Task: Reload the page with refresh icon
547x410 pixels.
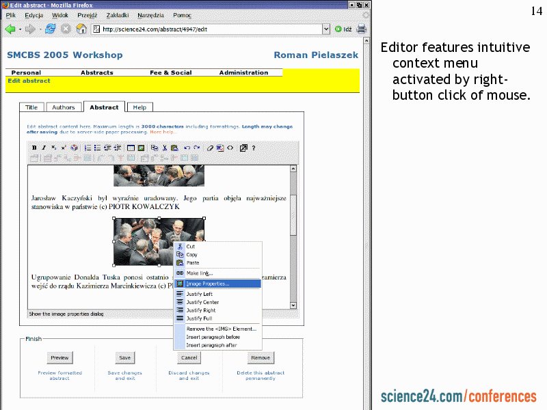Action: (x=51, y=29)
